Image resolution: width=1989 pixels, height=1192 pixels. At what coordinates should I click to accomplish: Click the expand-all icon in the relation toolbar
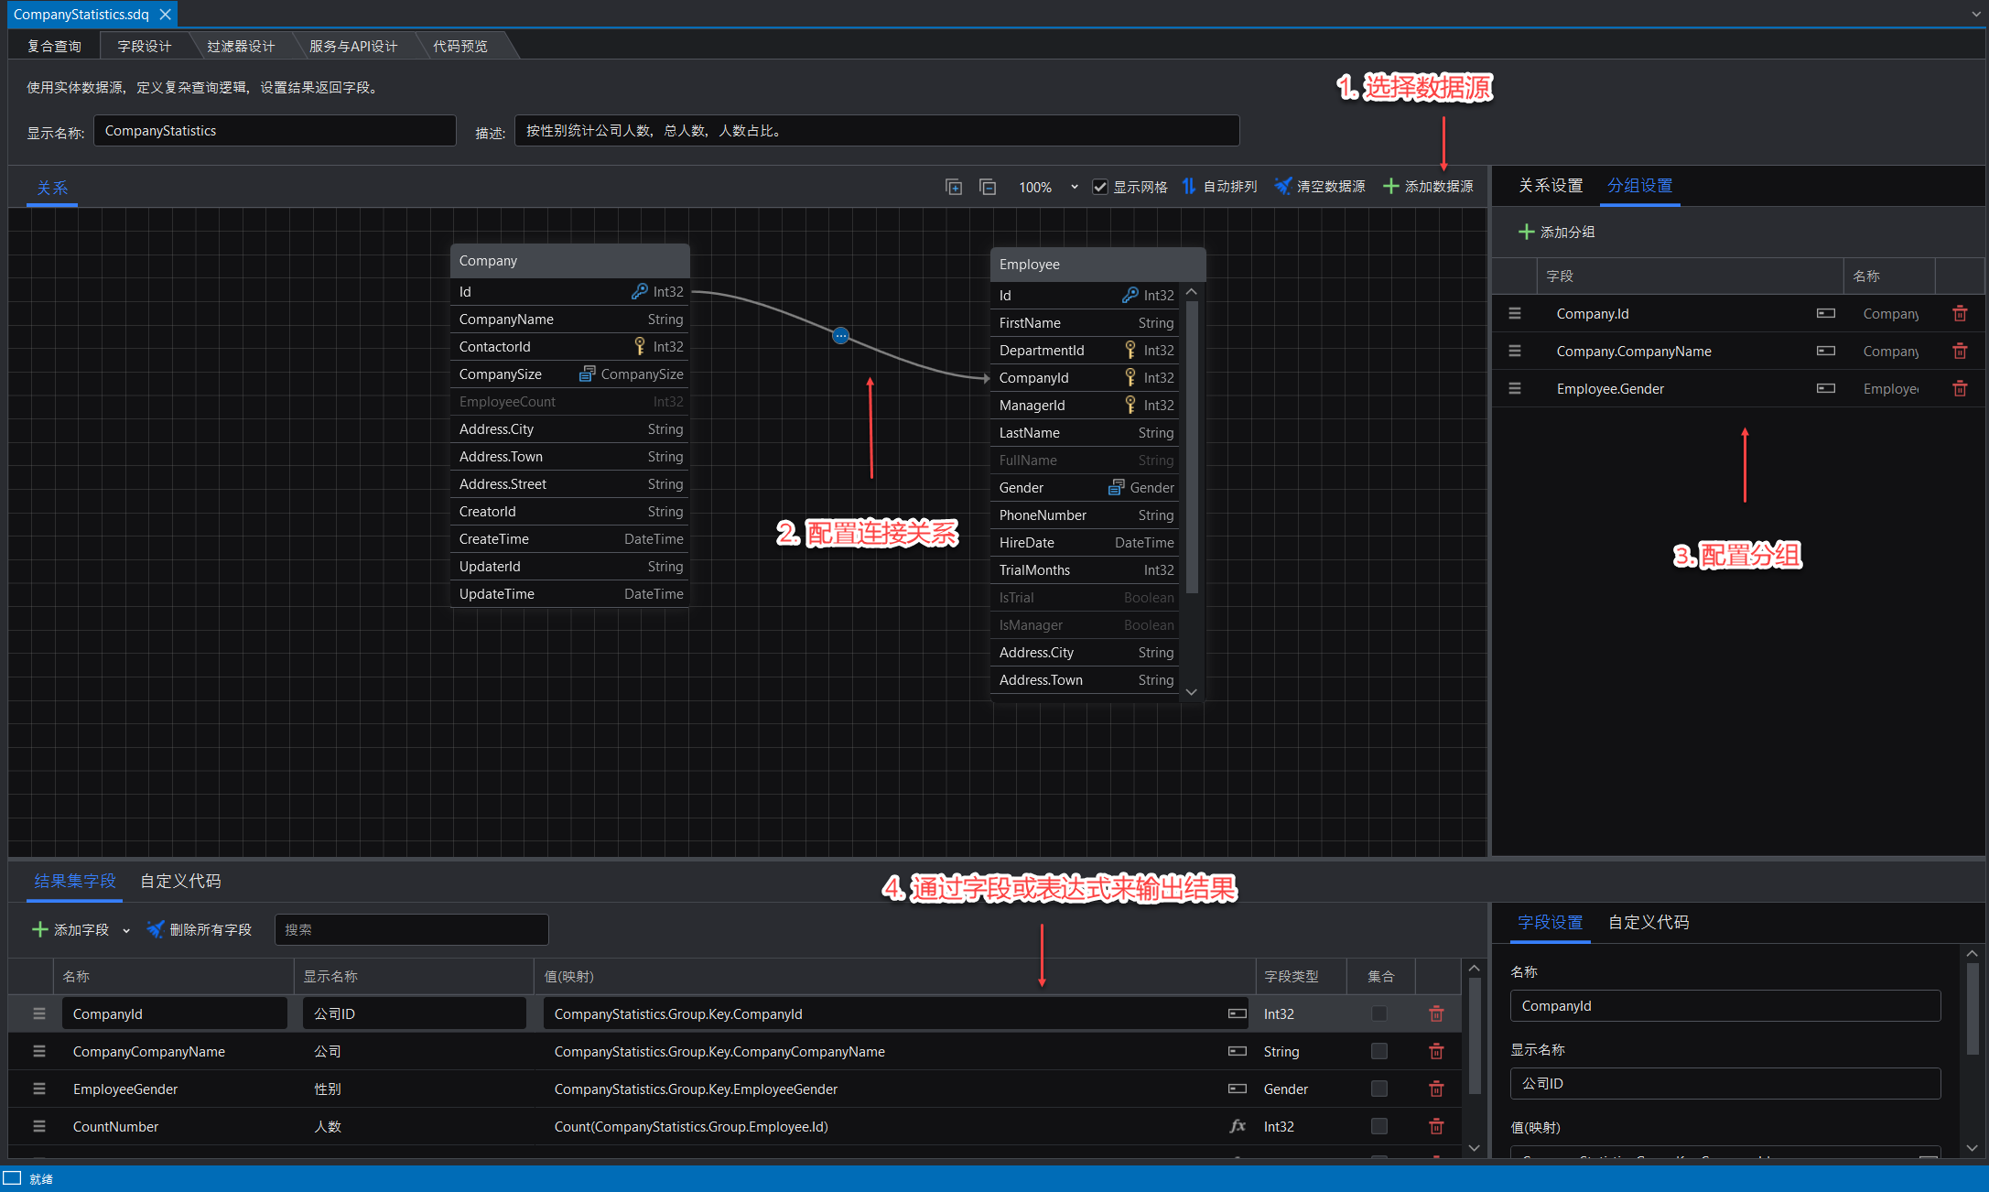coord(954,187)
